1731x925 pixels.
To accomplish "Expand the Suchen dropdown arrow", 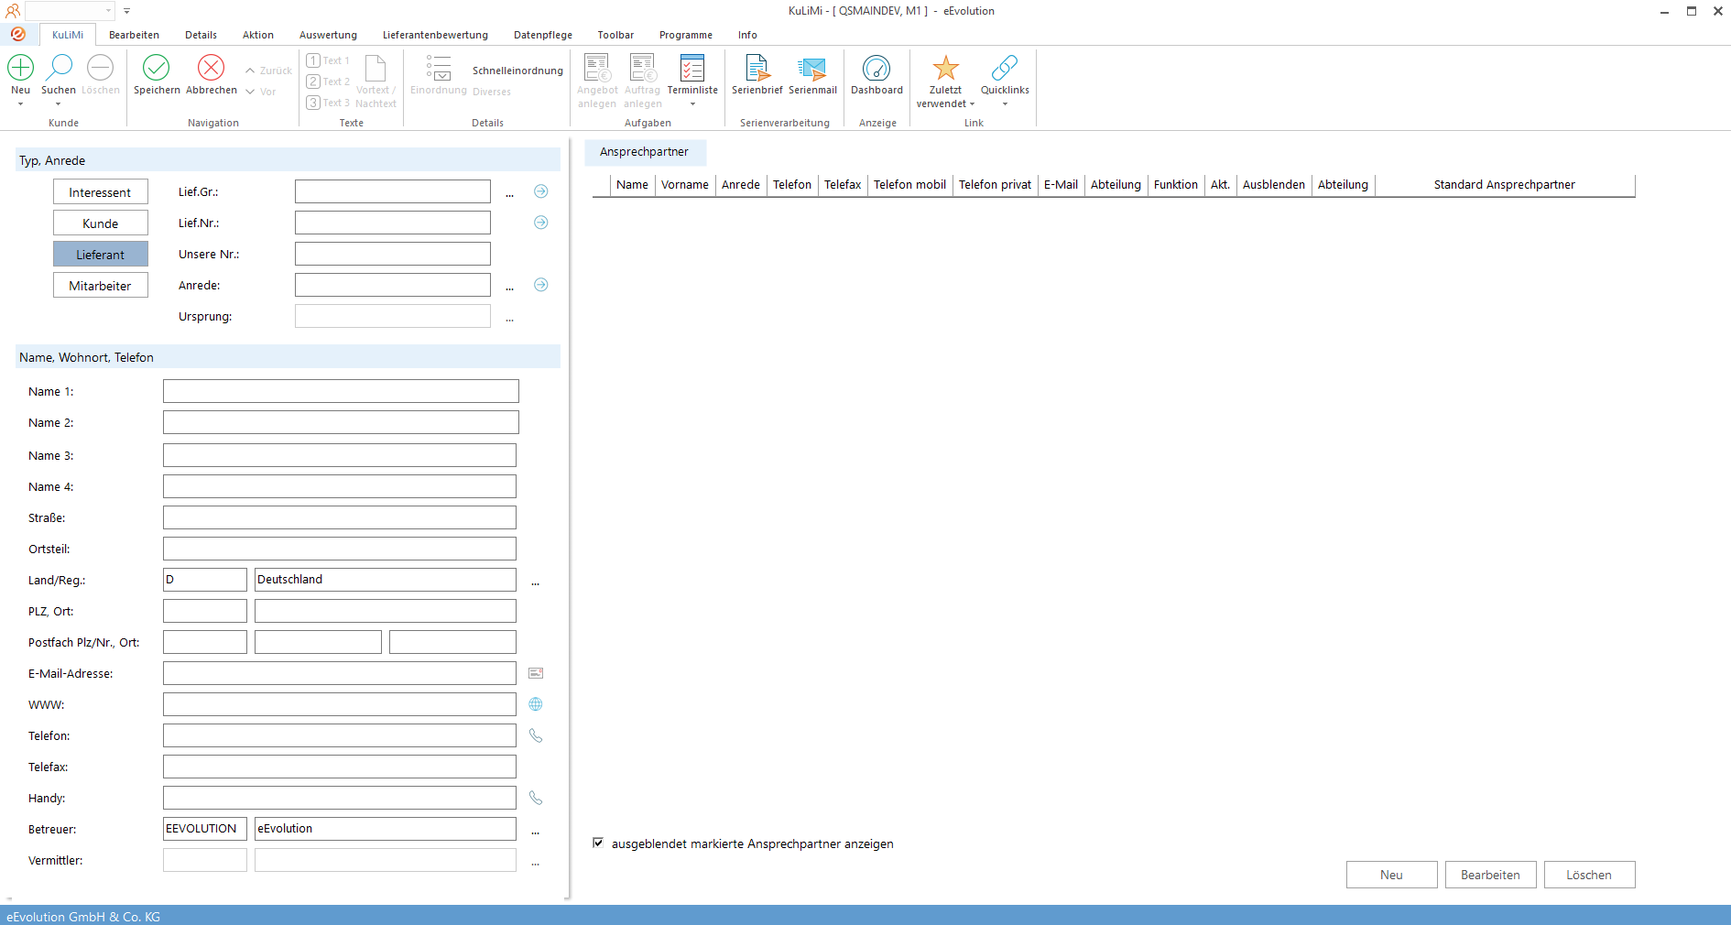I will [x=59, y=103].
